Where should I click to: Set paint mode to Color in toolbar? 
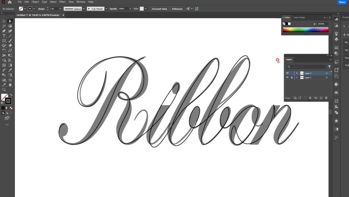[x=3, y=108]
